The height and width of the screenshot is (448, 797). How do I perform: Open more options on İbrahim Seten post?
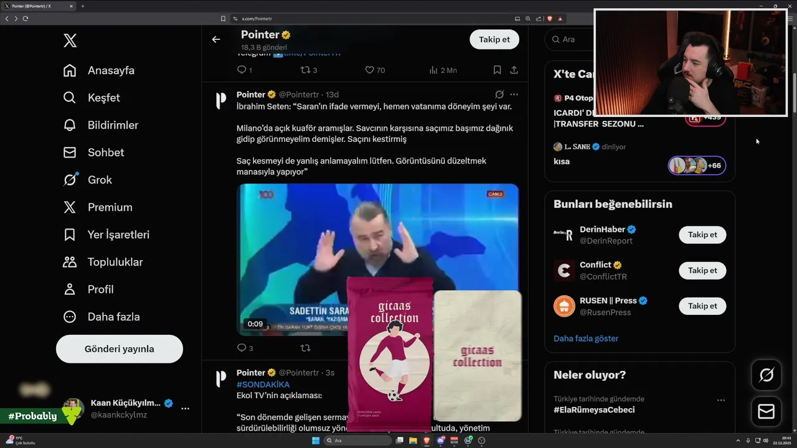point(514,95)
